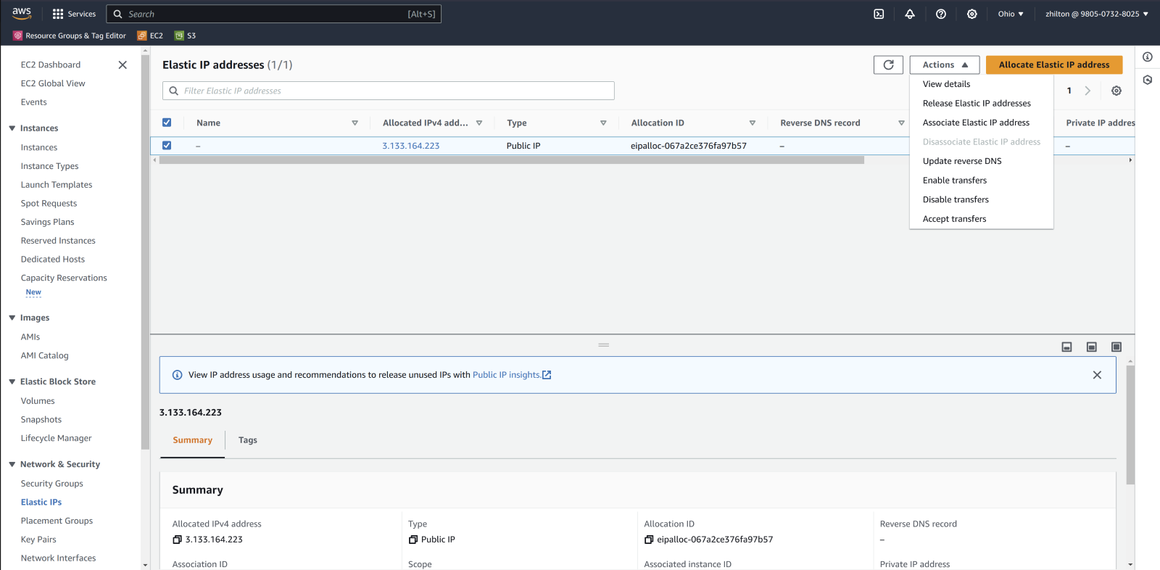Image resolution: width=1160 pixels, height=570 pixels.
Task: Uncheck the 3.133.164.223 row checkbox
Action: [167, 145]
